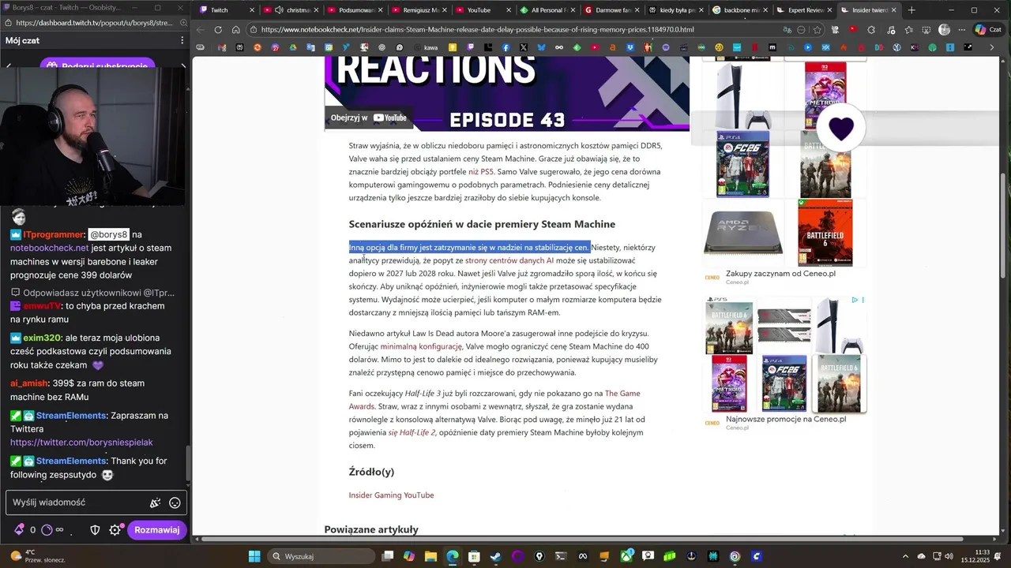Image resolution: width=1011 pixels, height=568 pixels.
Task: Open the Windows Start menu
Action: point(254,556)
